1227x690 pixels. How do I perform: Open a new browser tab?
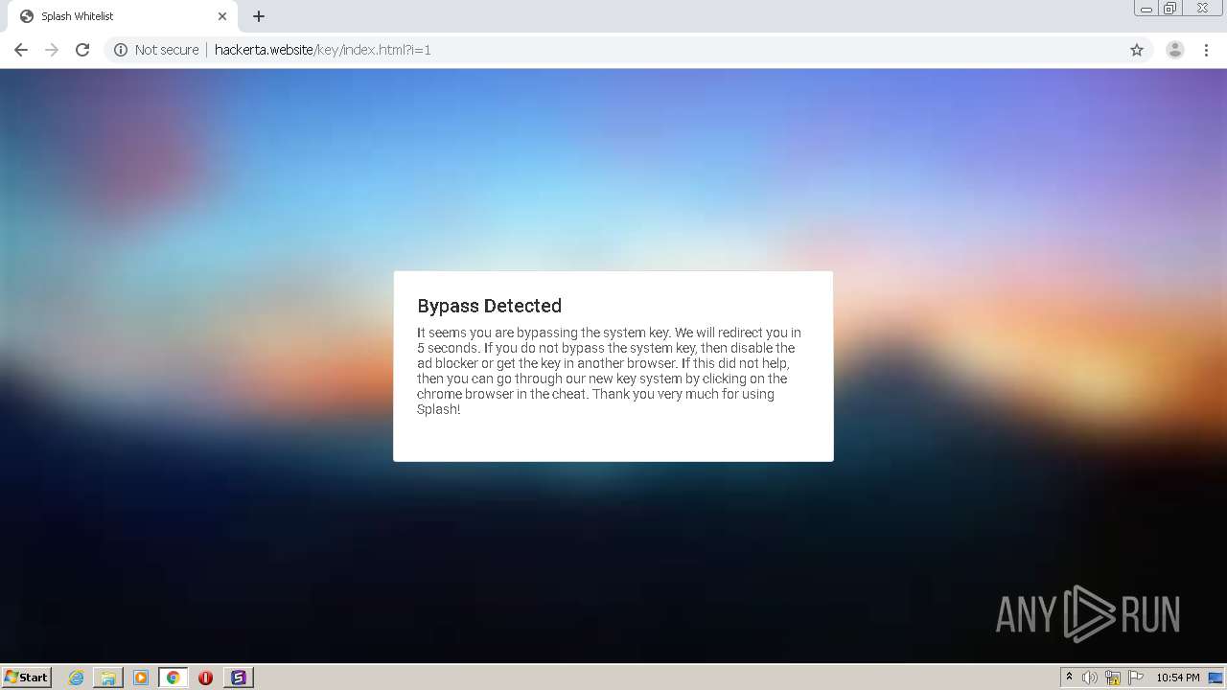pos(259,16)
